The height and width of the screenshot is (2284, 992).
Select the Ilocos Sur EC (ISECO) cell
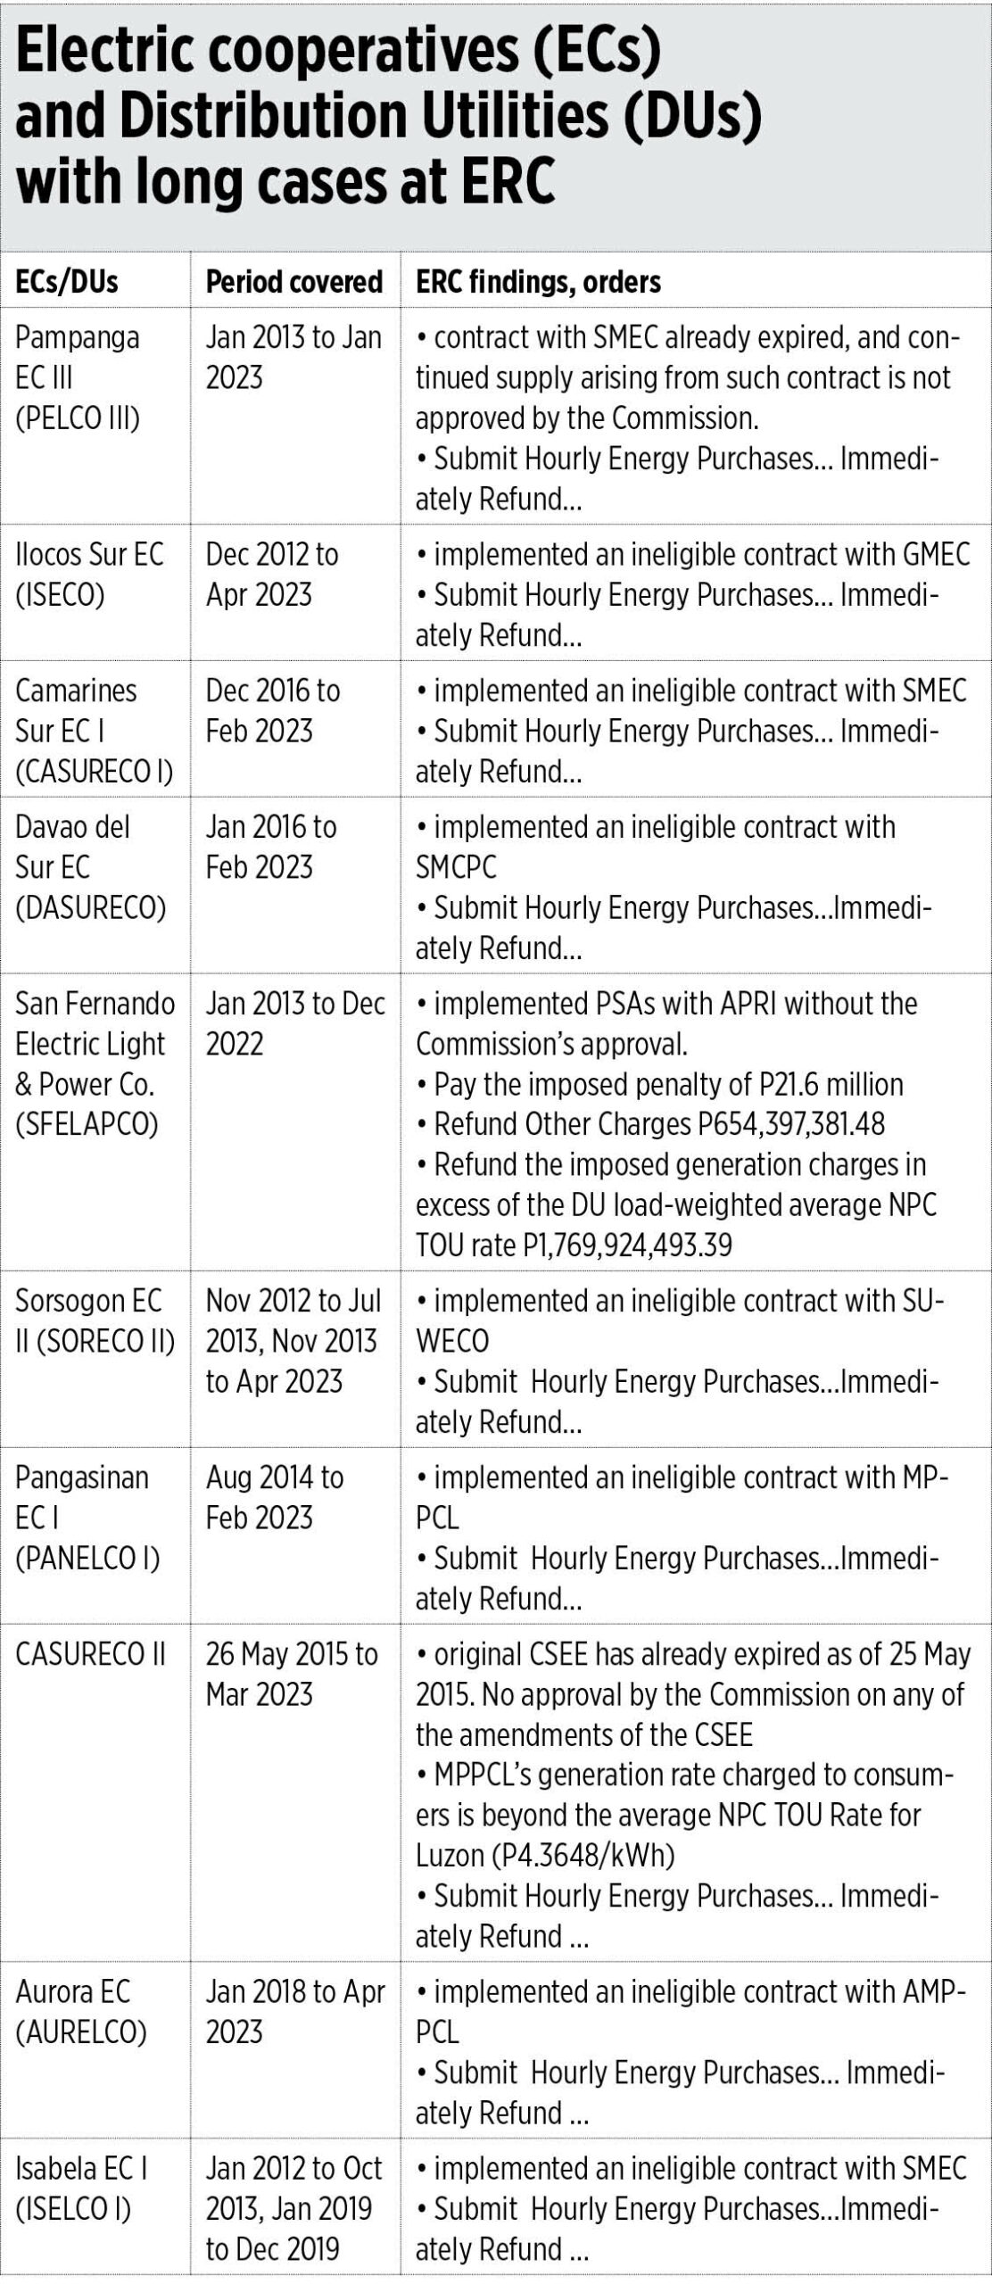[89, 574]
